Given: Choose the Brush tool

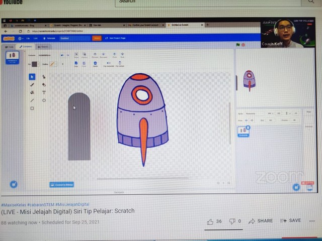Looking at the screenshot, I should point(32,85).
